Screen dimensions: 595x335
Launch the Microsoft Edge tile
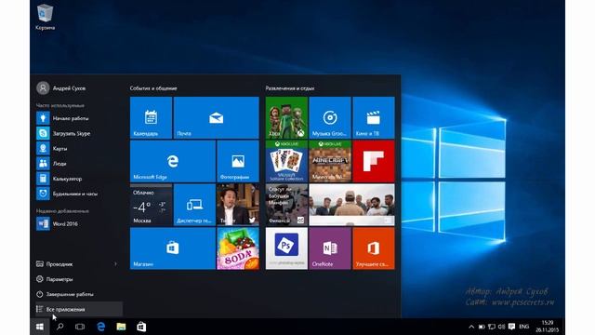[173, 161]
